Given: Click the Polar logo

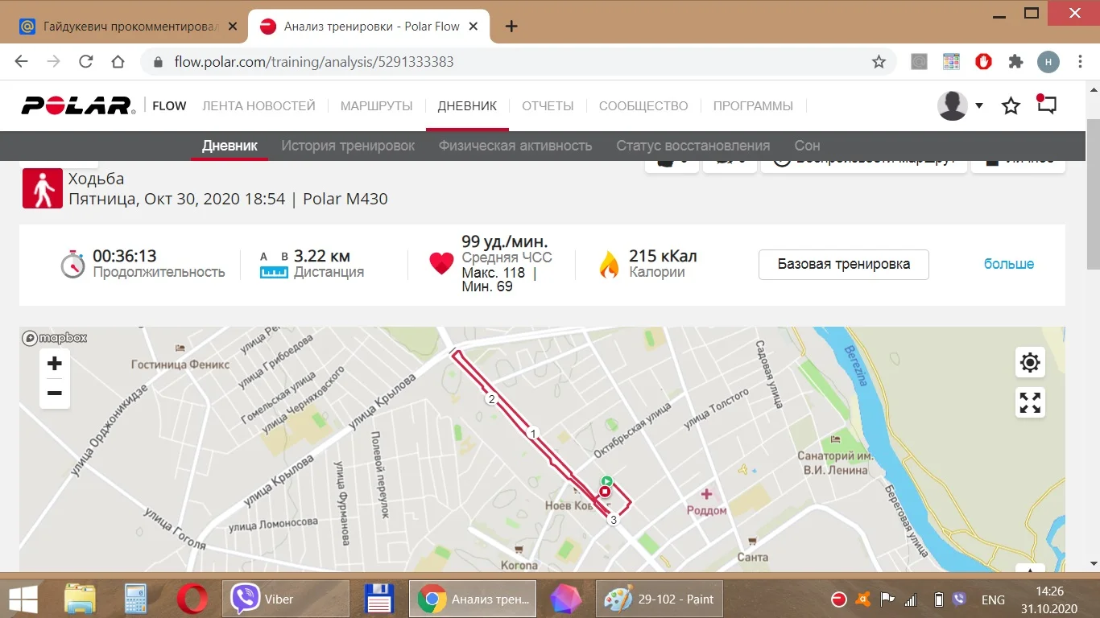Looking at the screenshot, I should point(79,105).
